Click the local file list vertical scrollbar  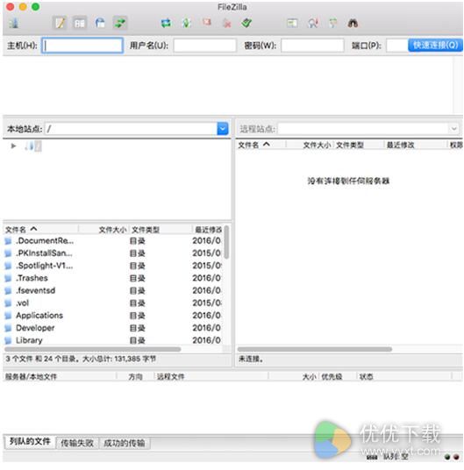coord(226,242)
